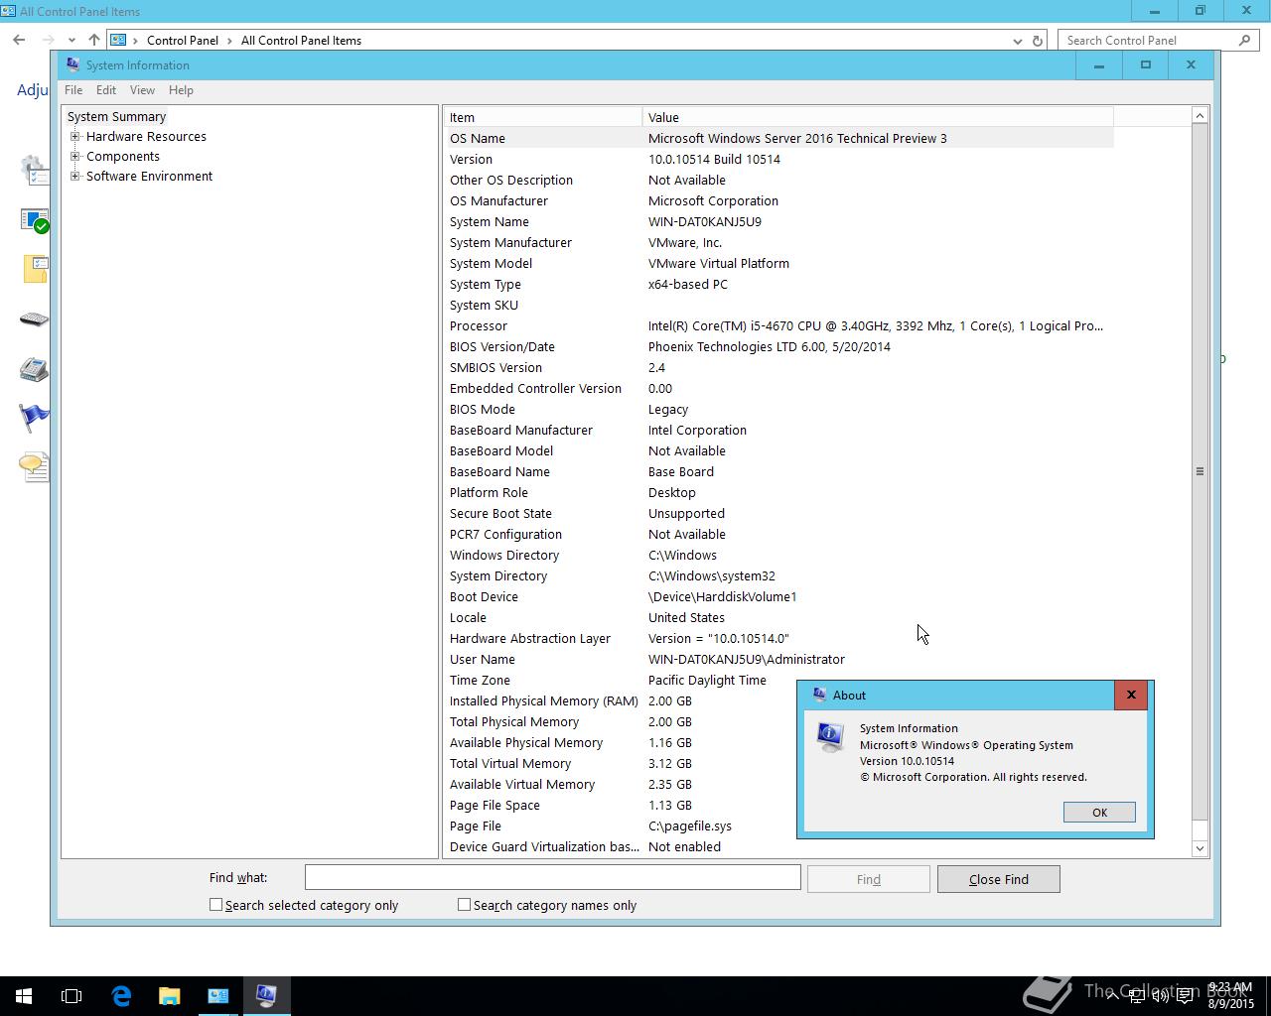Enable Search selected category only
This screenshot has width=1271, height=1016.
click(215, 905)
